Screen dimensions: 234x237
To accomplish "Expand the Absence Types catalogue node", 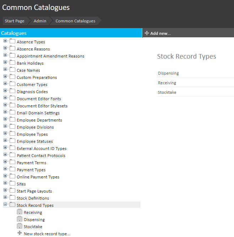I will 5,41.
